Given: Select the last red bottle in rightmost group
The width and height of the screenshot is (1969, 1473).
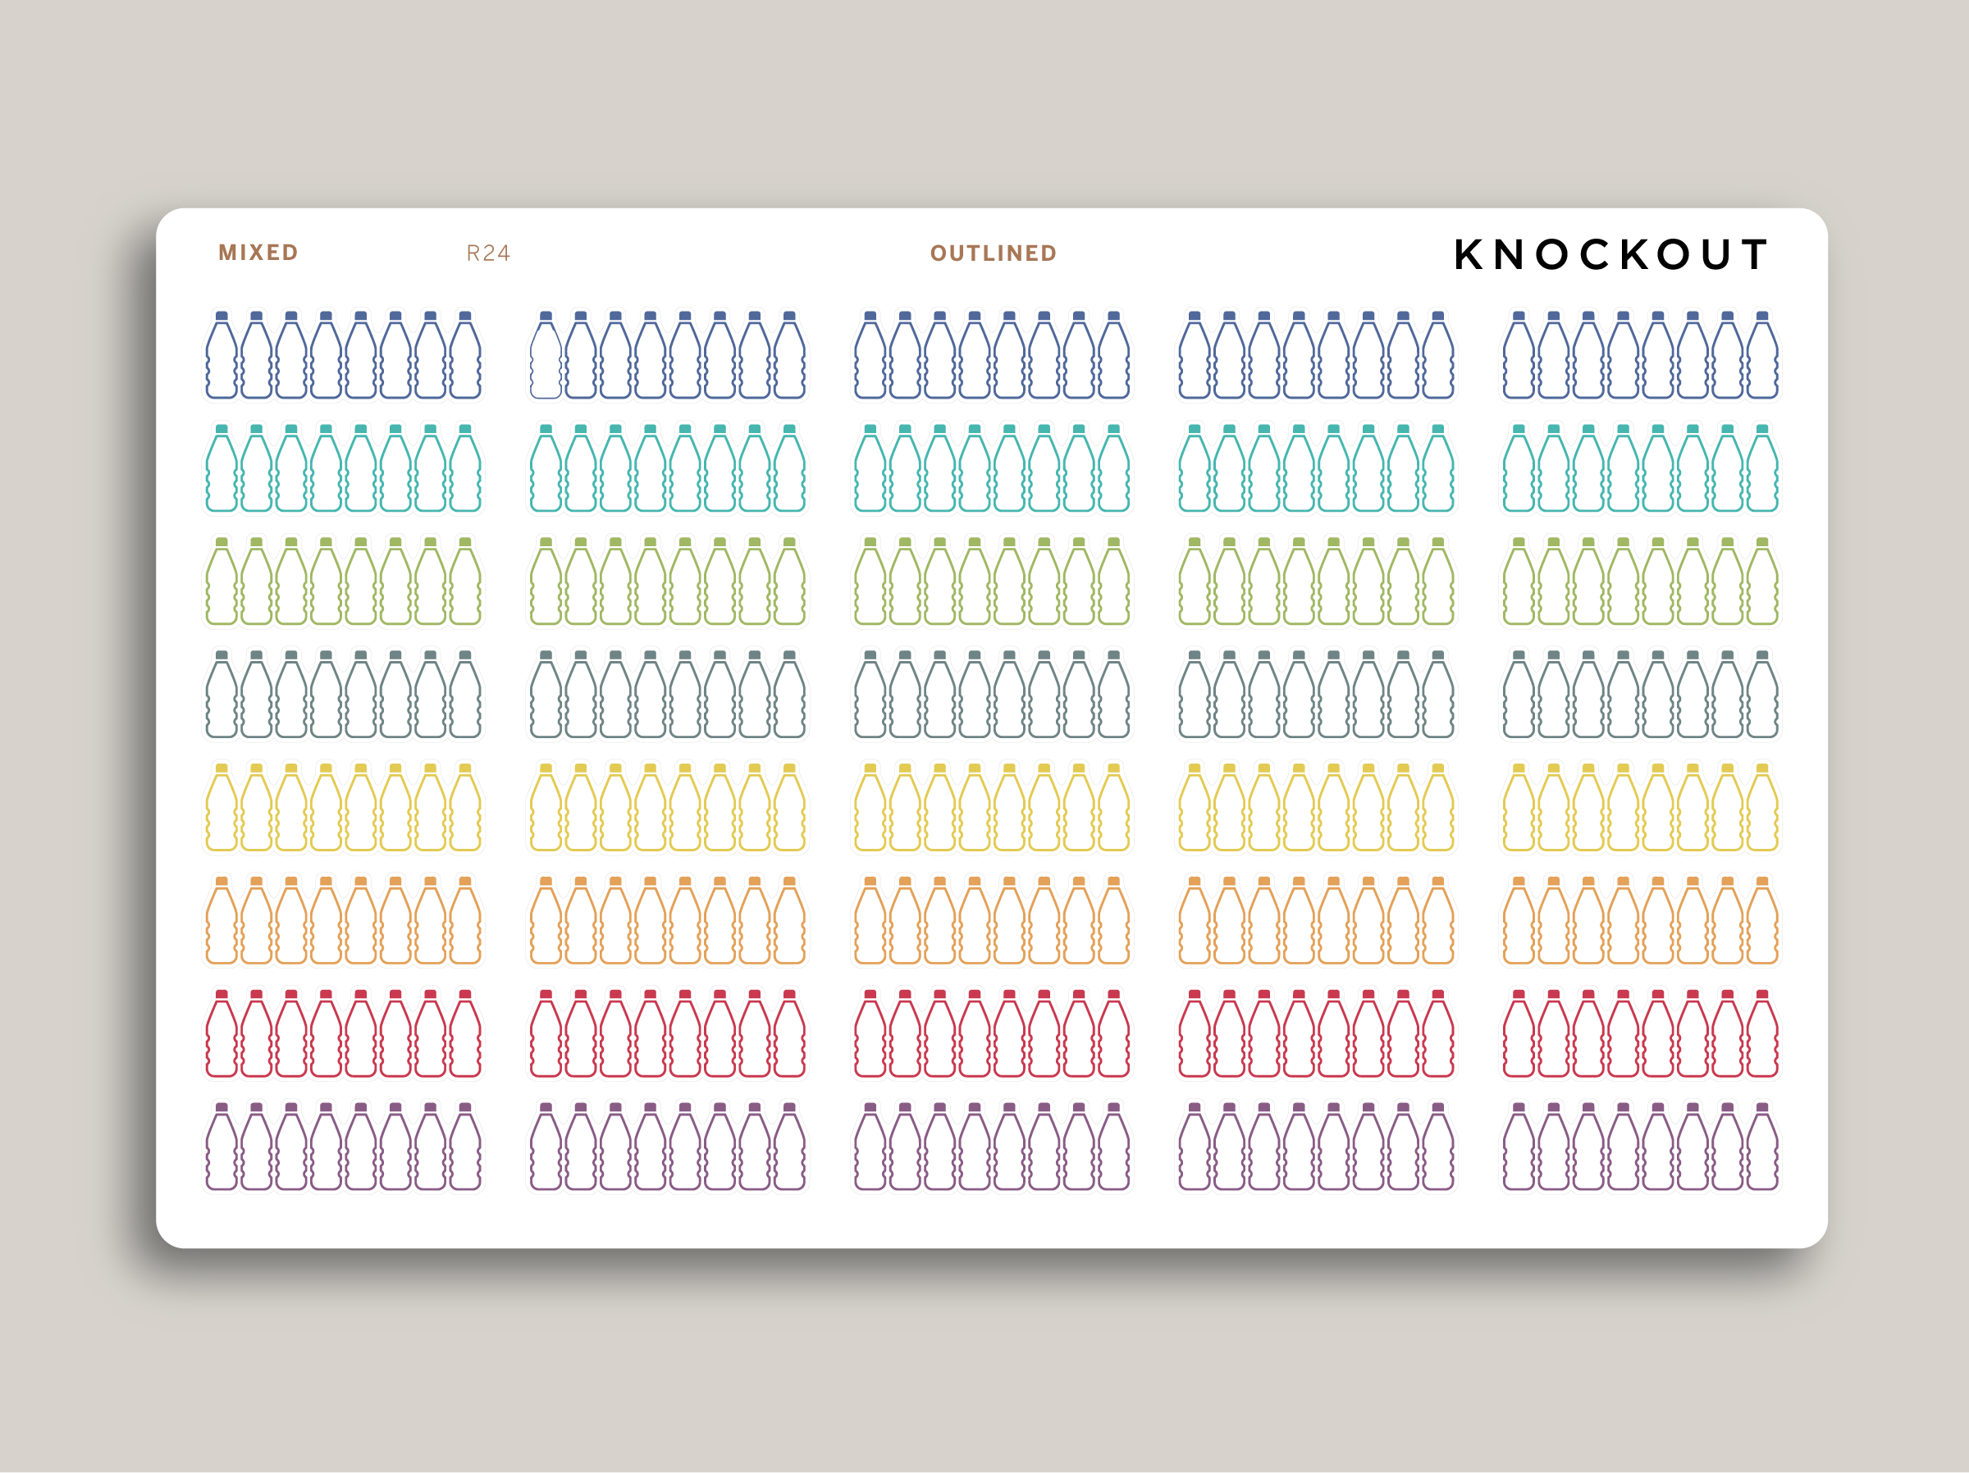Looking at the screenshot, I should coord(1761,1034).
